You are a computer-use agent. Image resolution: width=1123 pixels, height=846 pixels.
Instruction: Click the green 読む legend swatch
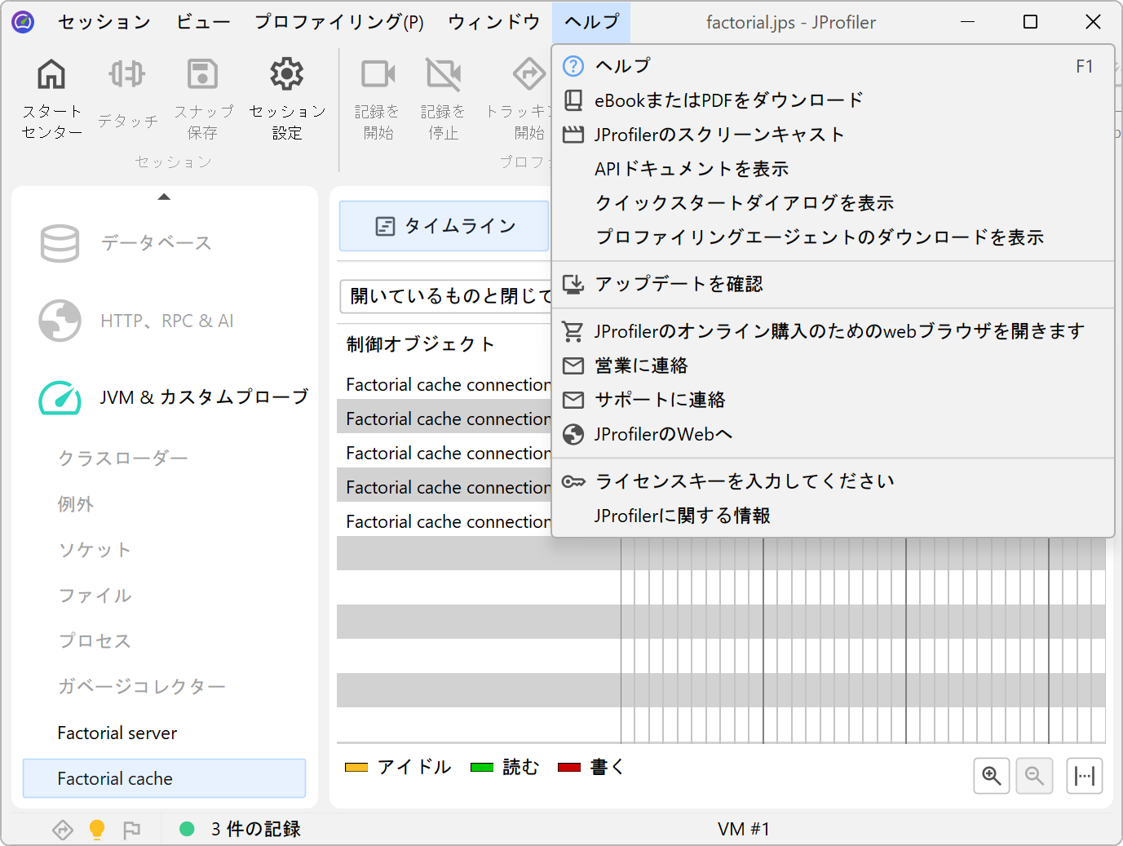482,767
